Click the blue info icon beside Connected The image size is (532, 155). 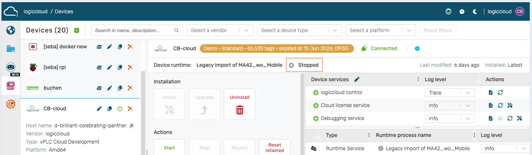coord(417,48)
